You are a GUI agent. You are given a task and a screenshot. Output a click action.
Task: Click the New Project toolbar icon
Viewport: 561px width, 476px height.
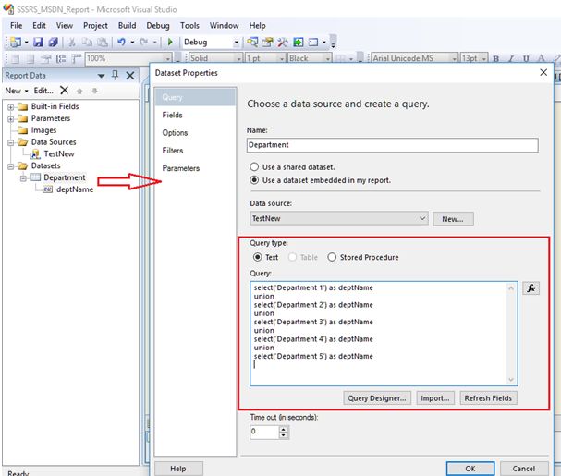click(x=16, y=43)
